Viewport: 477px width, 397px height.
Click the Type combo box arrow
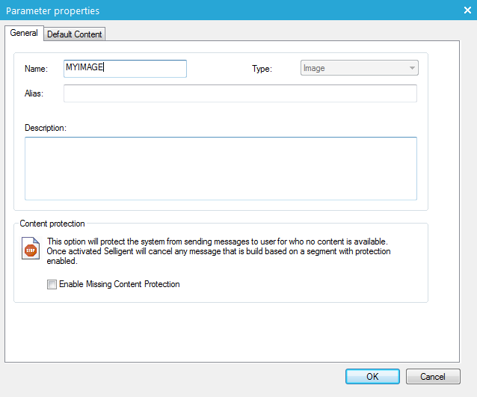click(x=412, y=68)
